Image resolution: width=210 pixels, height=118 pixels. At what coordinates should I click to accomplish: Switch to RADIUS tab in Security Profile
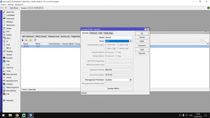(x=94, y=33)
